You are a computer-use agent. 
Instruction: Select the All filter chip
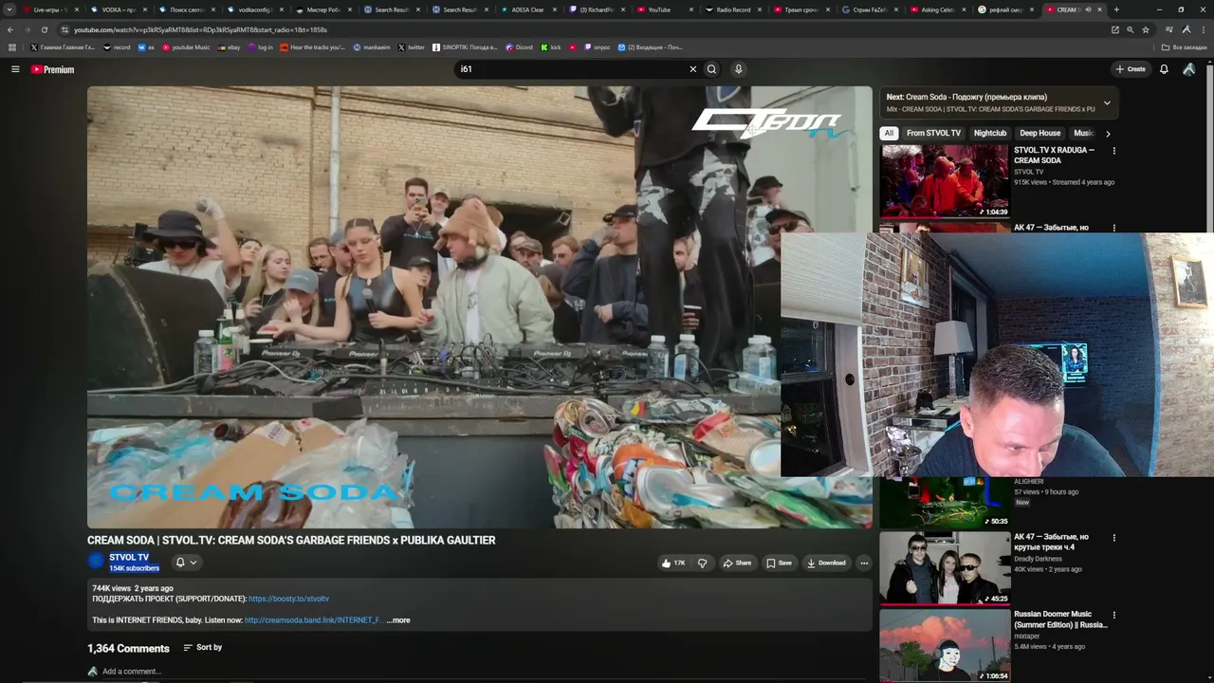point(889,134)
